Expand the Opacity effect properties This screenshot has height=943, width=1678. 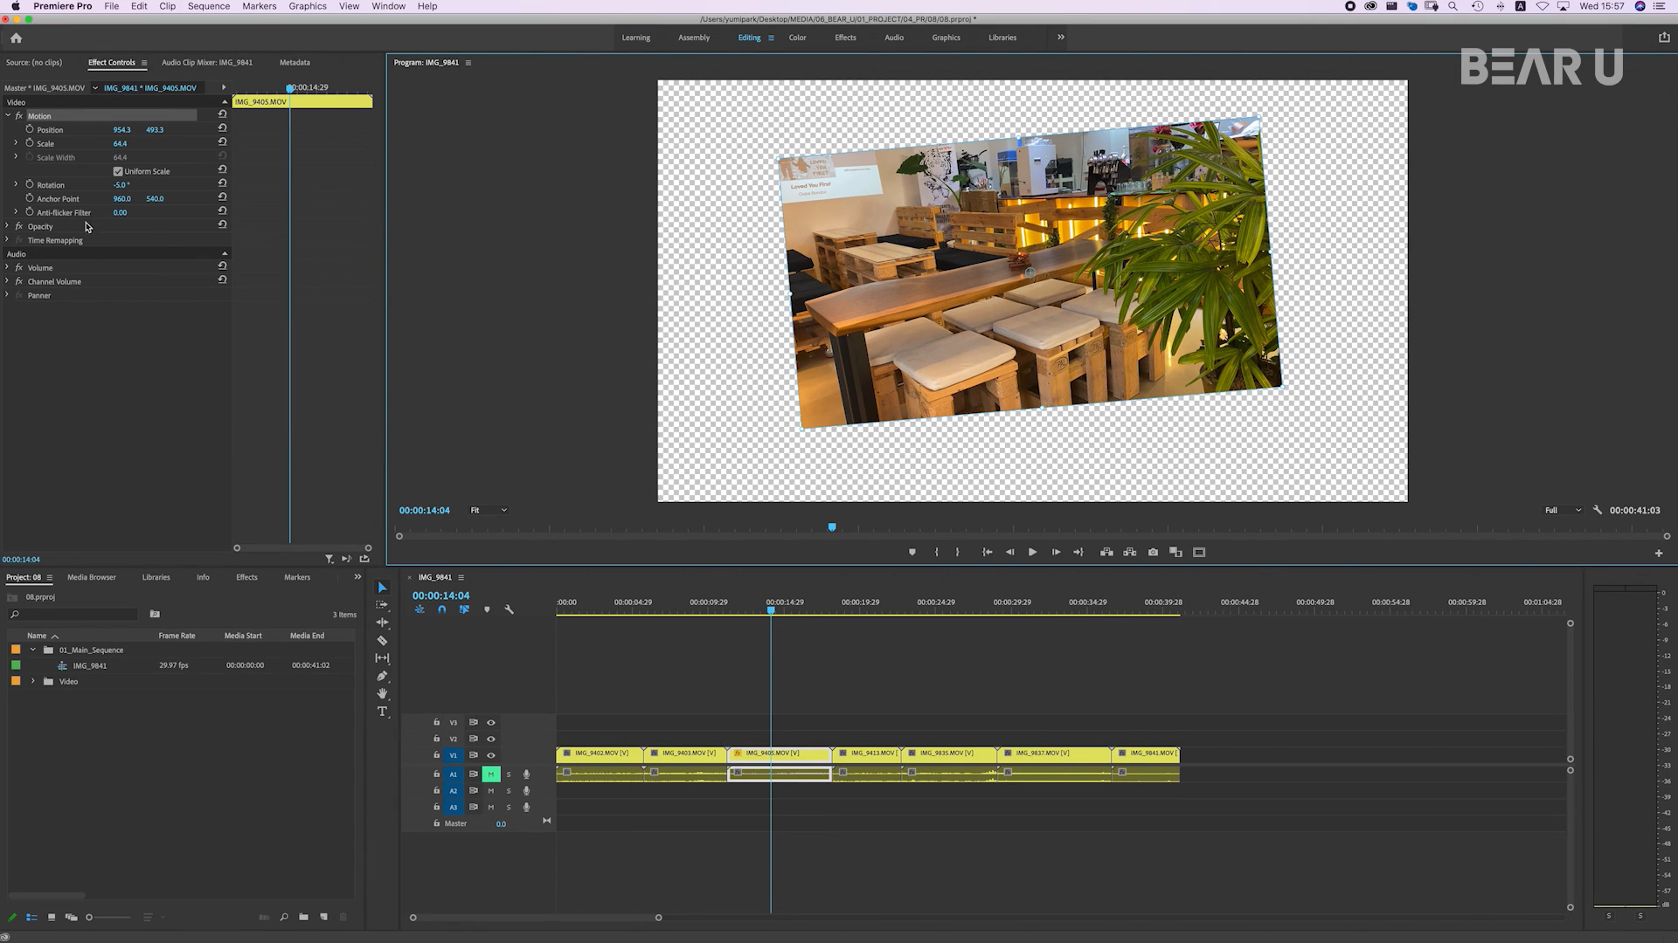pyautogui.click(x=8, y=226)
